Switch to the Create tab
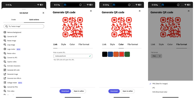The image size is (195, 102). [x=13, y=20]
